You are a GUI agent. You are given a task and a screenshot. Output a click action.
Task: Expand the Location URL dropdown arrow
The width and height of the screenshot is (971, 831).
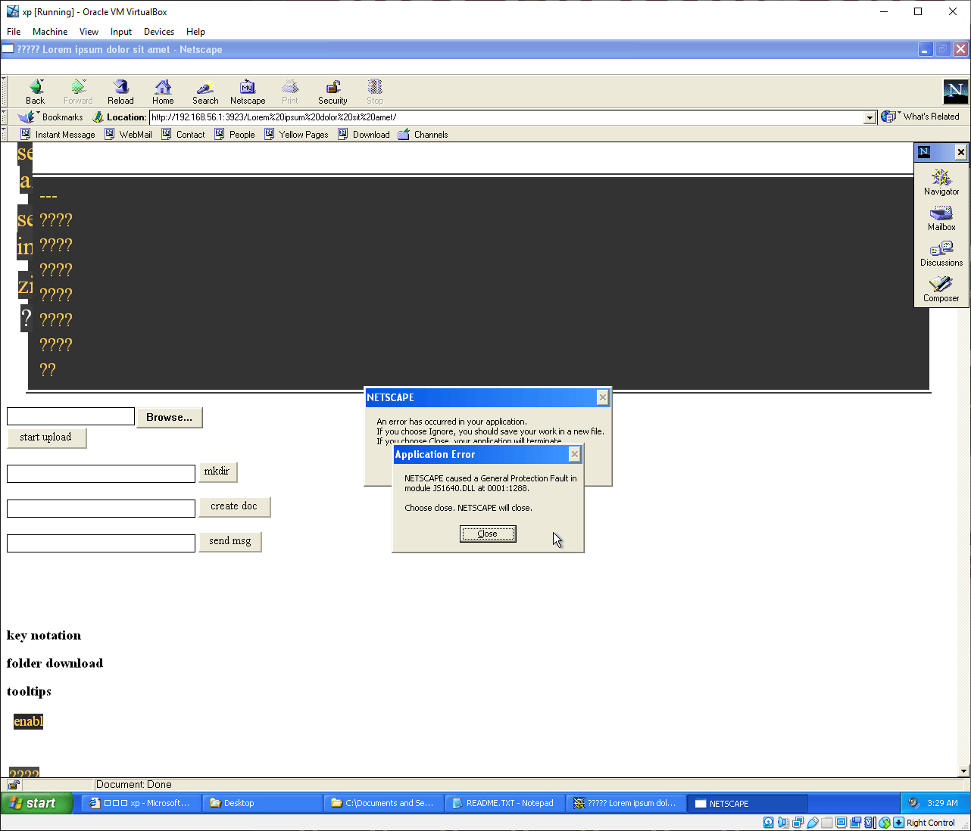pos(870,117)
